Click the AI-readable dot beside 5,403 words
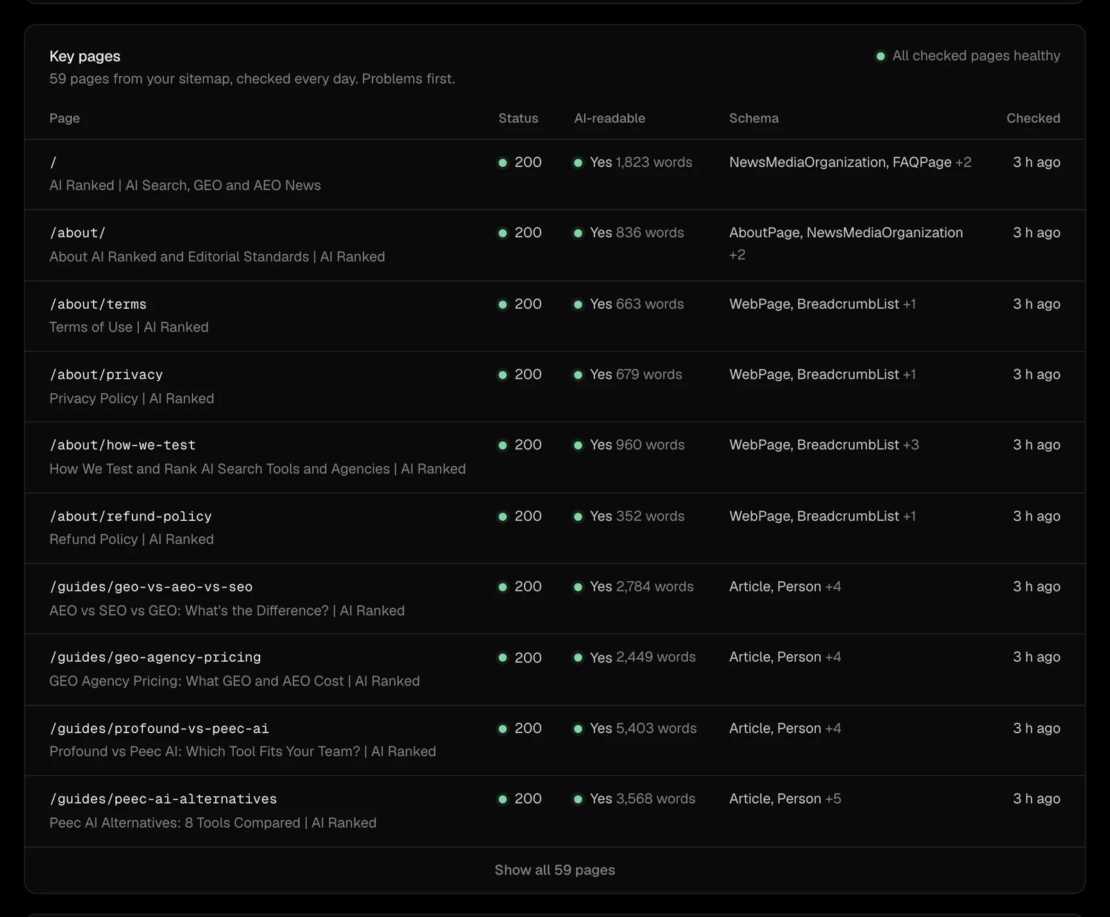1110x917 pixels. click(x=578, y=729)
